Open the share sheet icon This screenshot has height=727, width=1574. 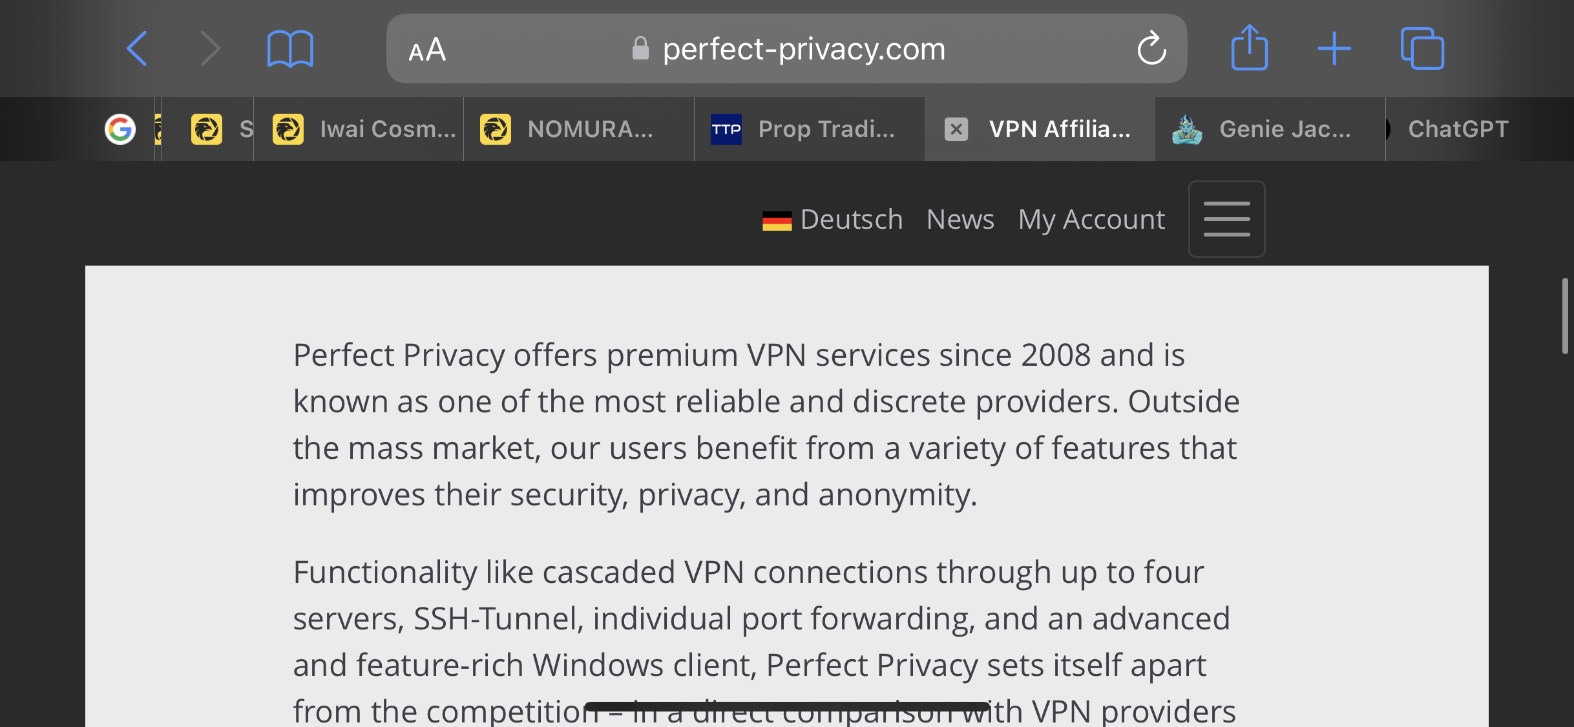1250,47
